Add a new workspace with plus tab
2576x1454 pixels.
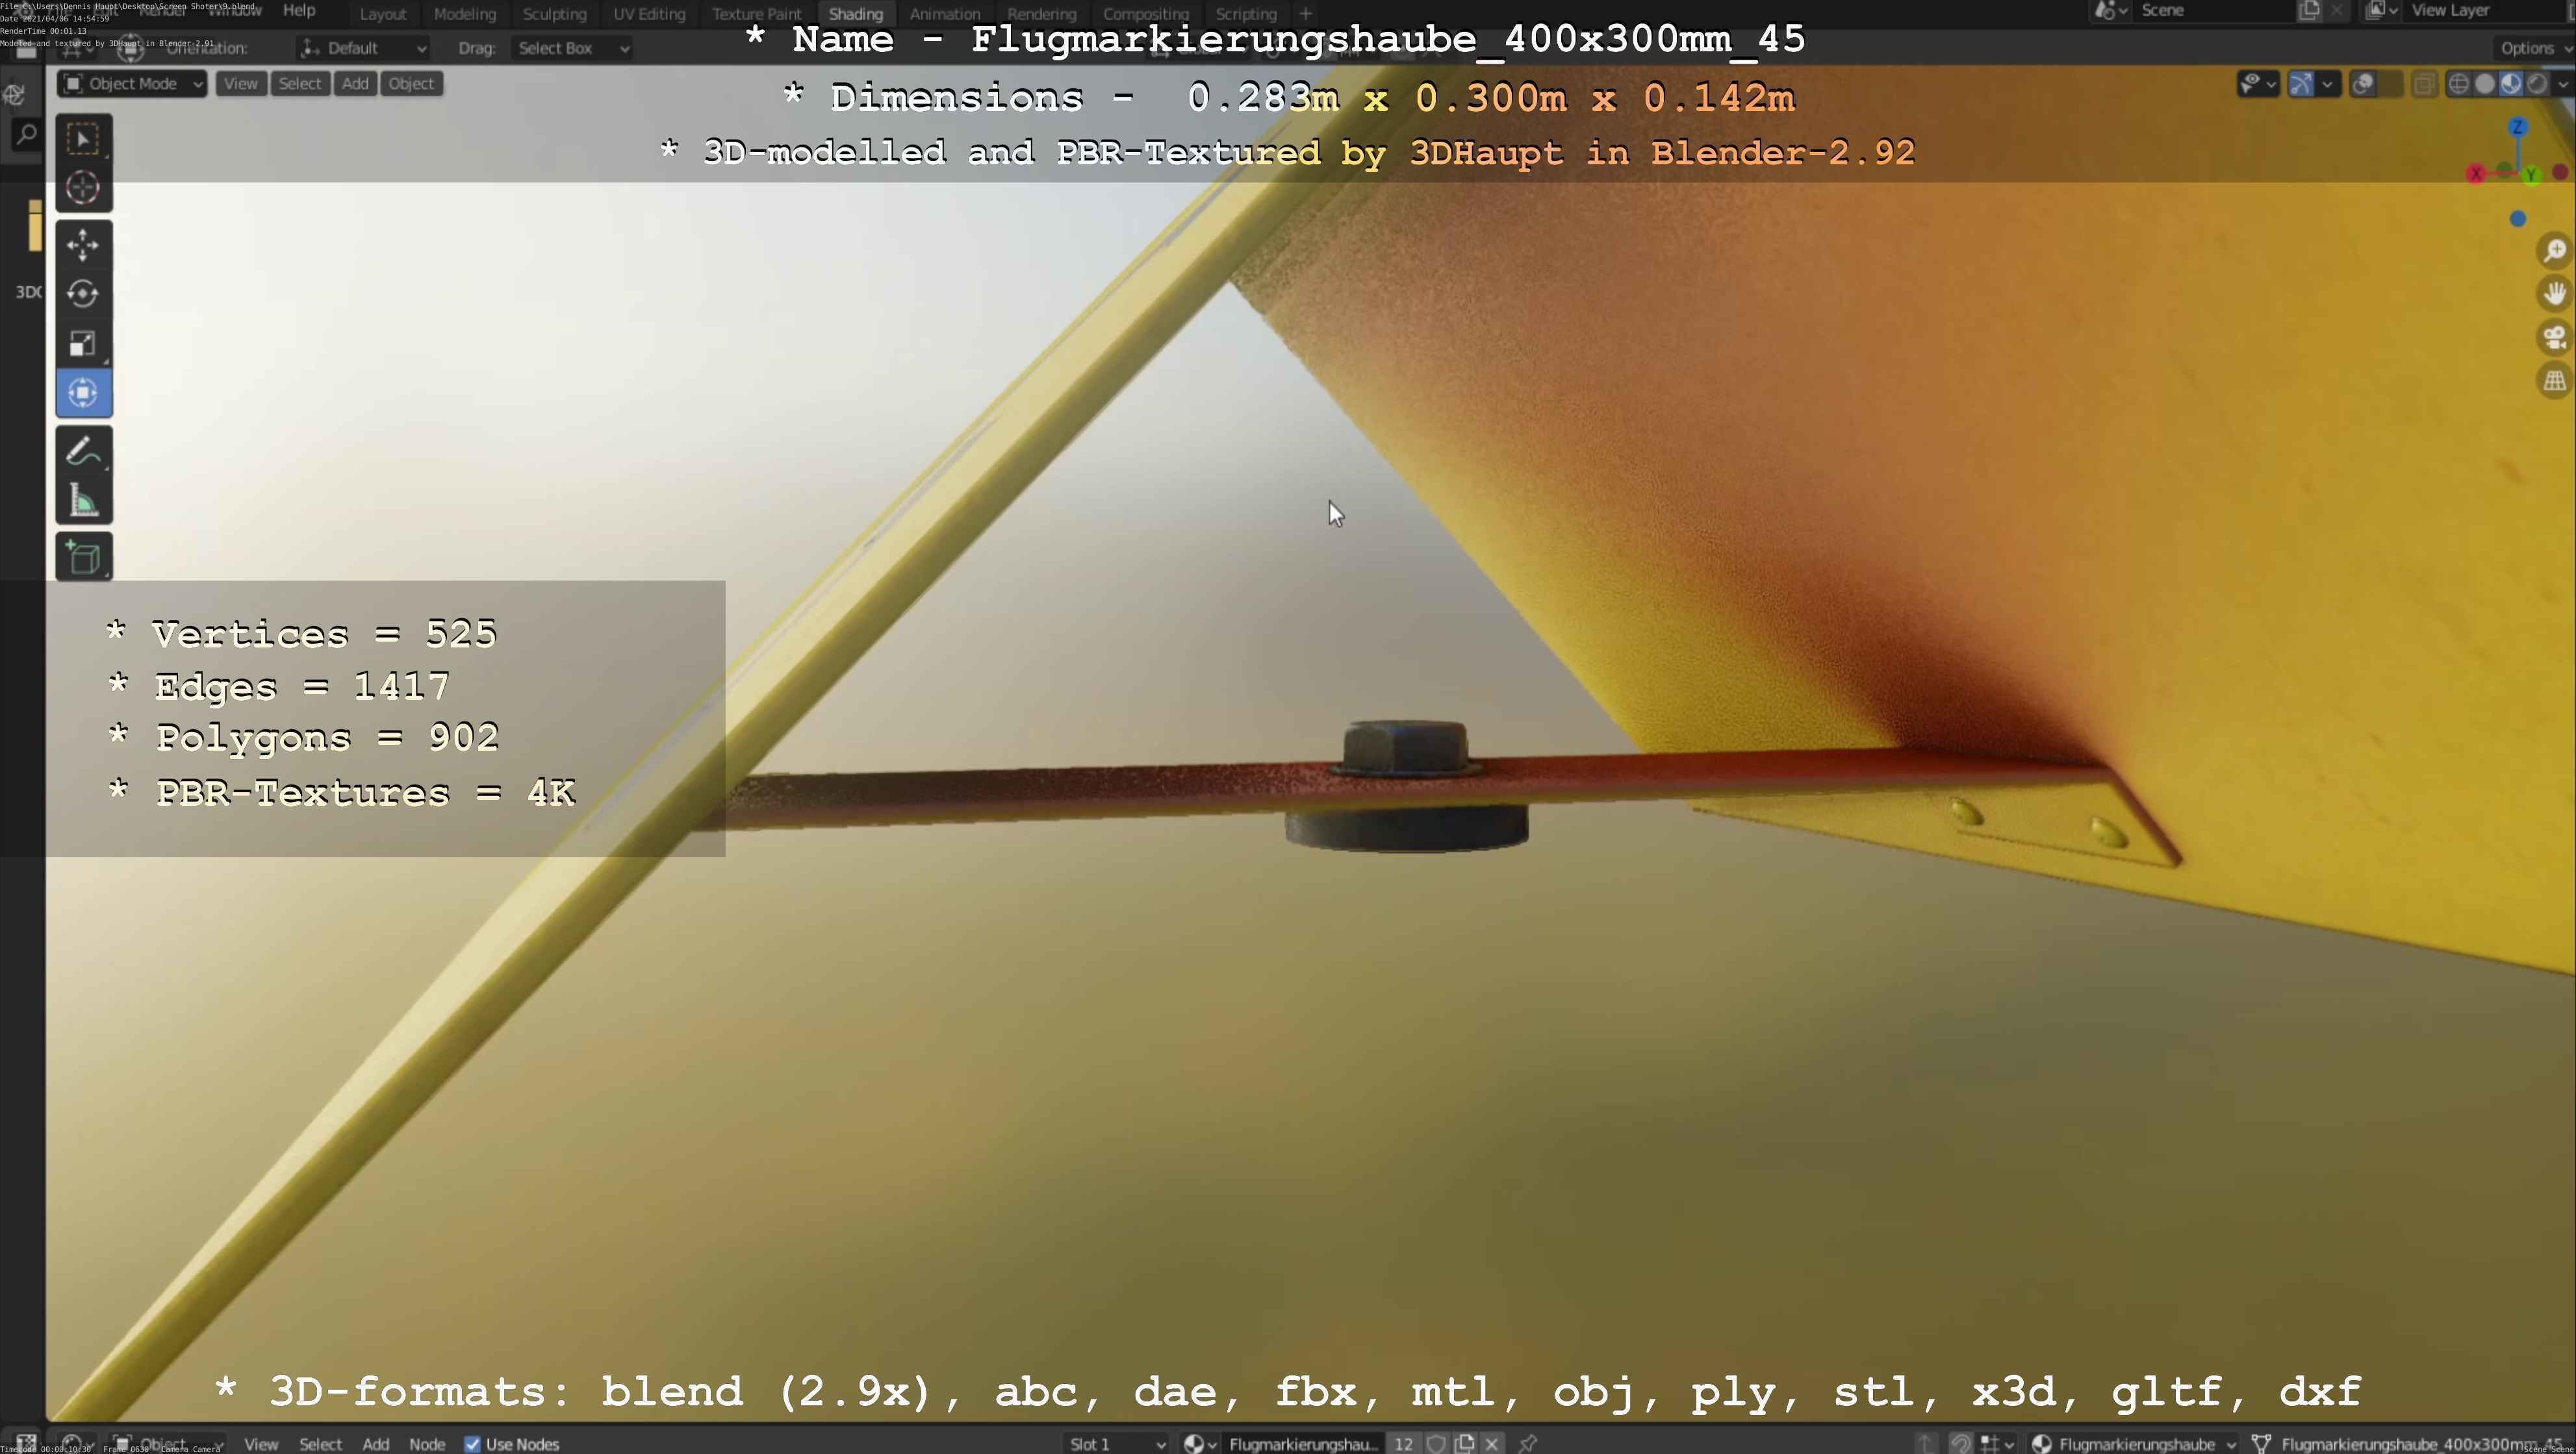pyautogui.click(x=1305, y=14)
